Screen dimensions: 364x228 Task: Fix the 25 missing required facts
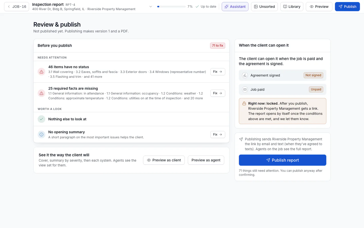[x=218, y=93]
